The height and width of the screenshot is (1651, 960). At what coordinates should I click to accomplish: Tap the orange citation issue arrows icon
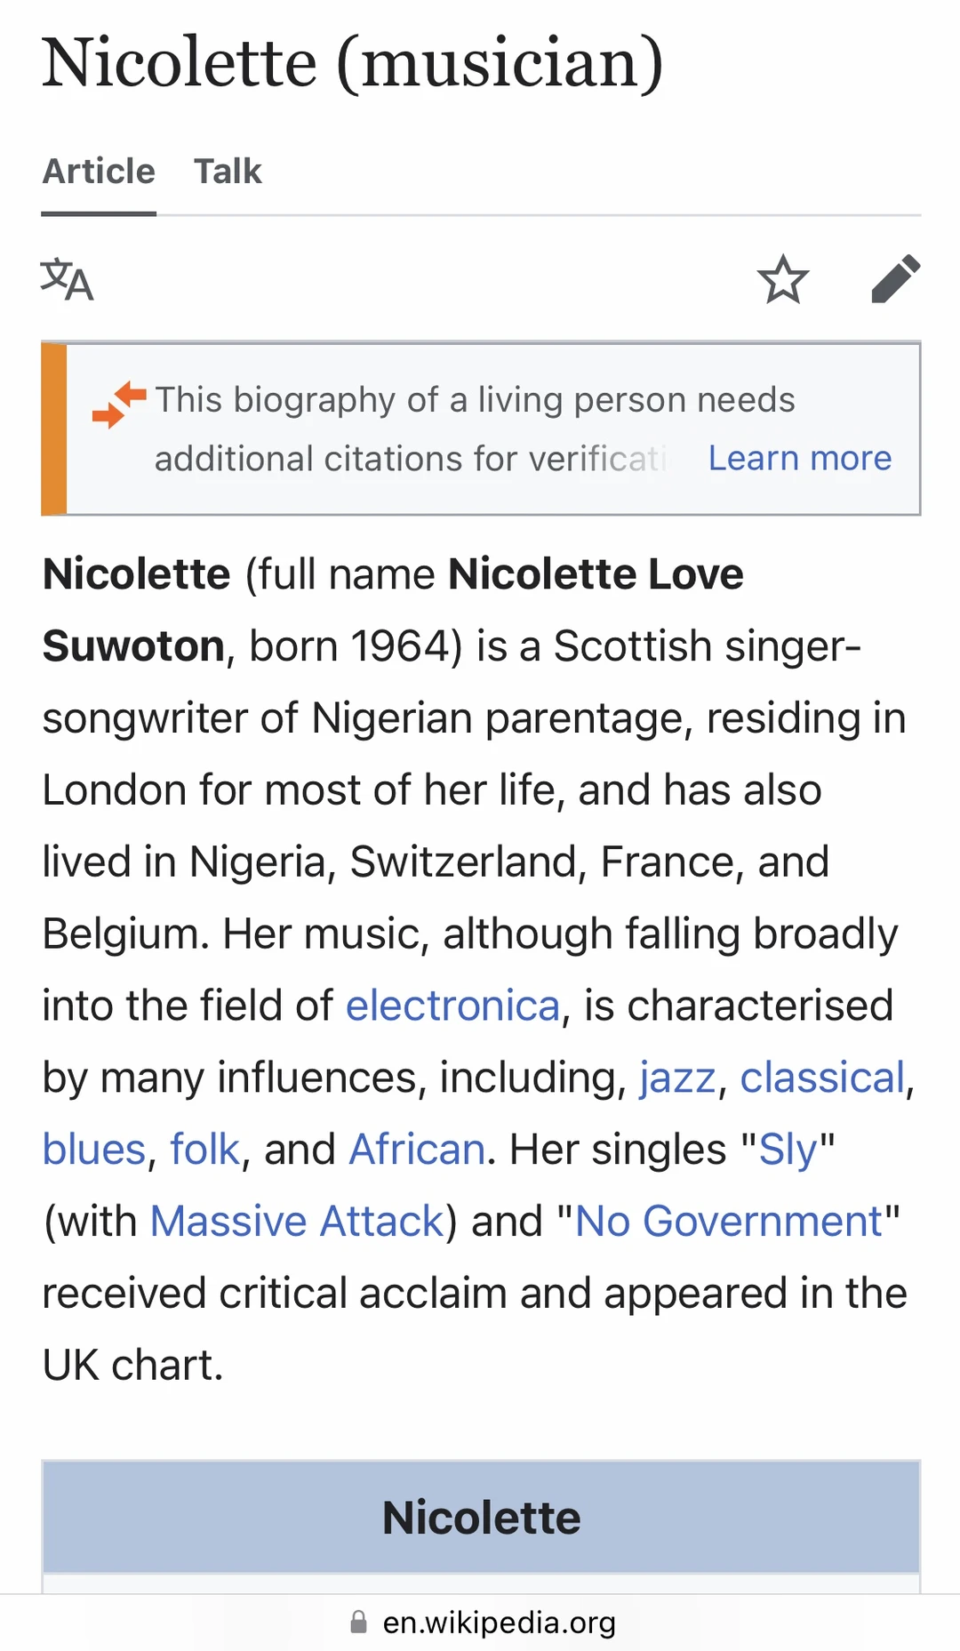point(119,405)
